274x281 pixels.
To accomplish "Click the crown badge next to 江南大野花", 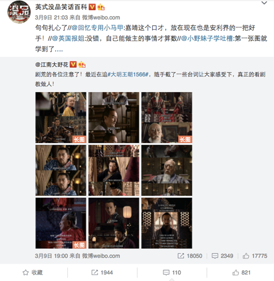I will tap(82, 64).
